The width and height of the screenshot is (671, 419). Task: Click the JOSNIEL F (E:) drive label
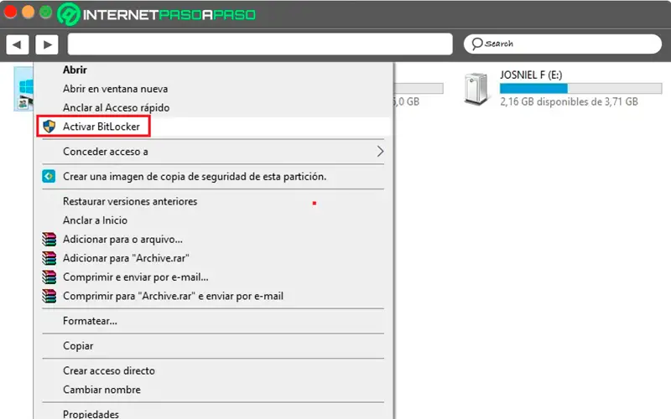point(531,75)
